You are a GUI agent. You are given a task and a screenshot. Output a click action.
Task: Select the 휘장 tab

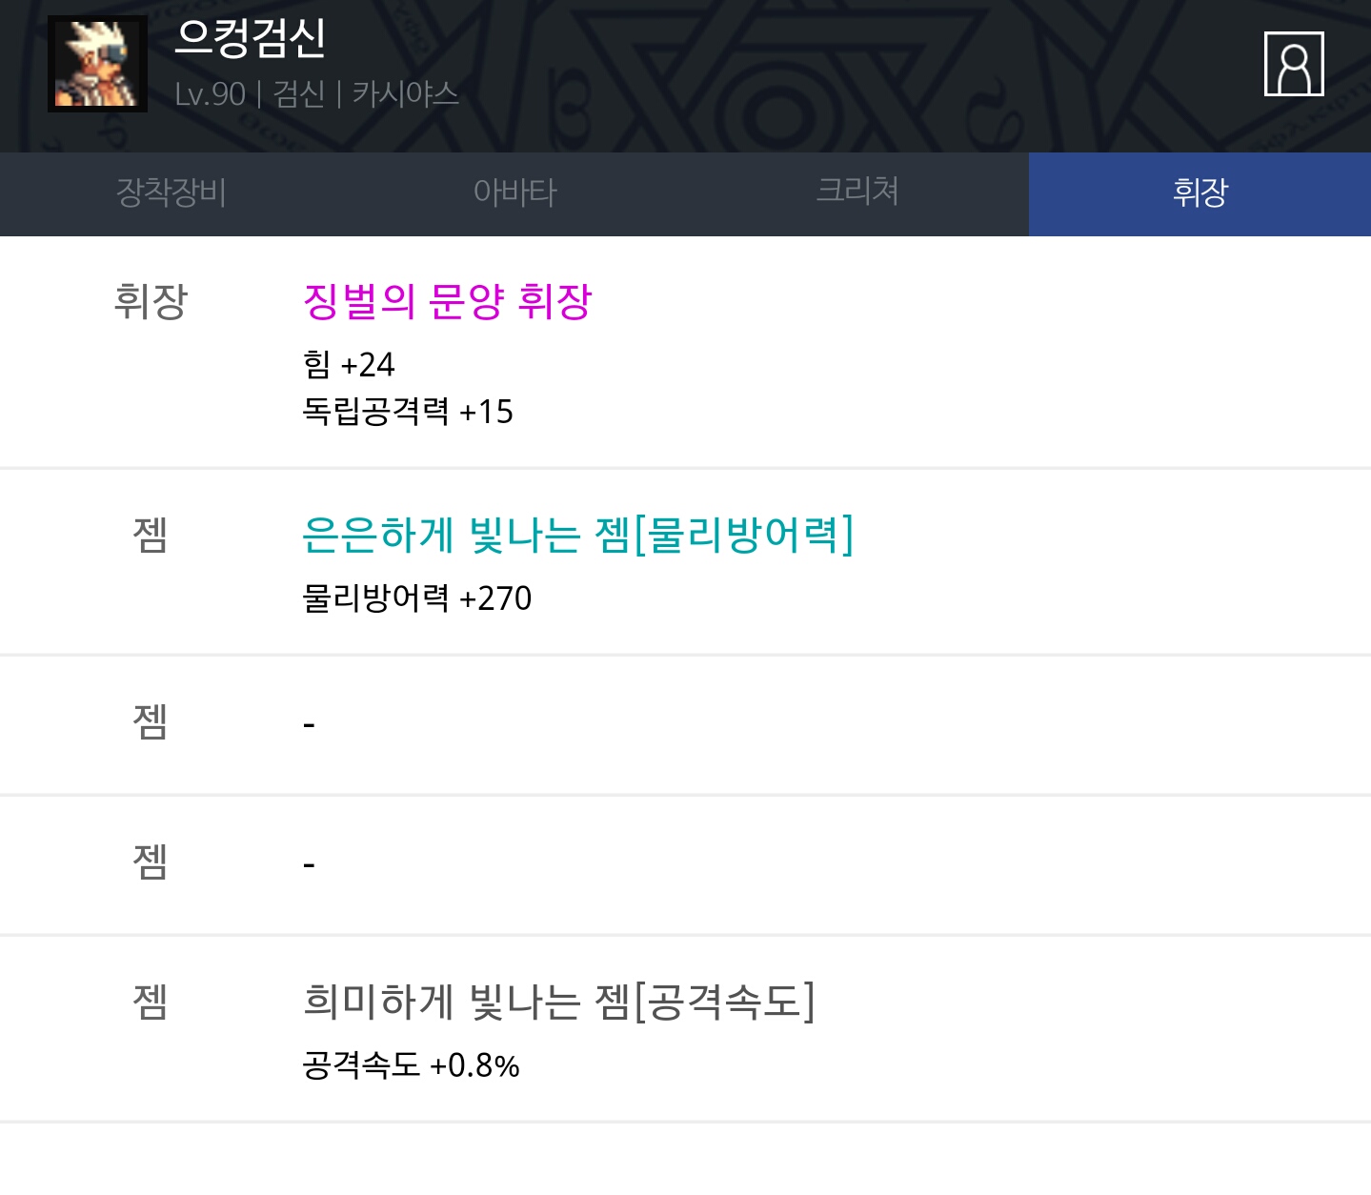coord(1200,193)
